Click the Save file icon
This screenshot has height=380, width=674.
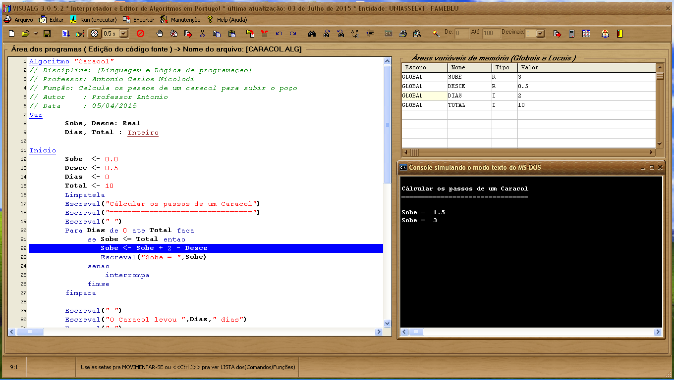point(47,33)
